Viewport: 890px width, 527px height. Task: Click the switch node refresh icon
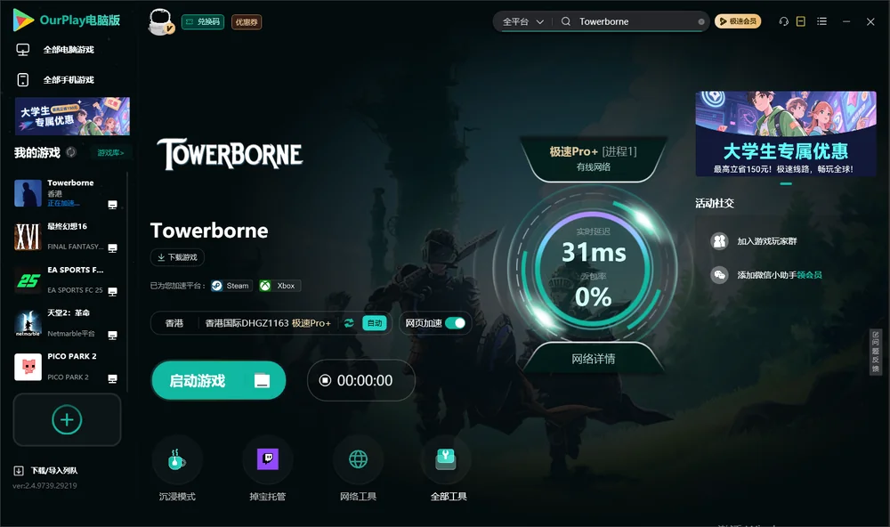(x=349, y=323)
